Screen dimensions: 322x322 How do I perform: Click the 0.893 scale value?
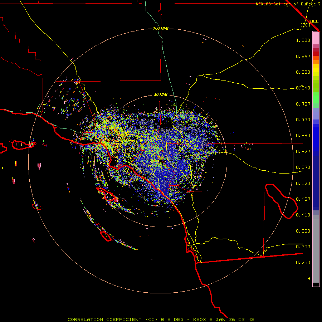(303, 72)
